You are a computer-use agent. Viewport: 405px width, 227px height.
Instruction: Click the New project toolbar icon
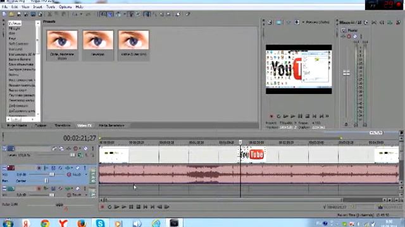[4, 14]
